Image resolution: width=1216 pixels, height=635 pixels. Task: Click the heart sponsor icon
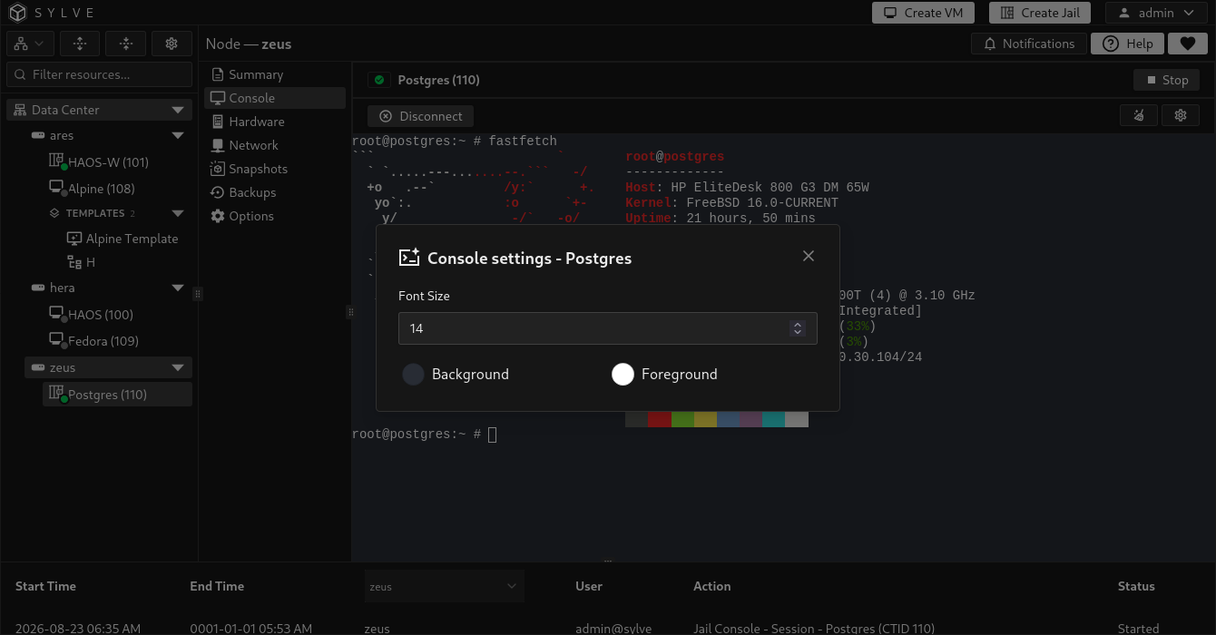click(x=1187, y=44)
